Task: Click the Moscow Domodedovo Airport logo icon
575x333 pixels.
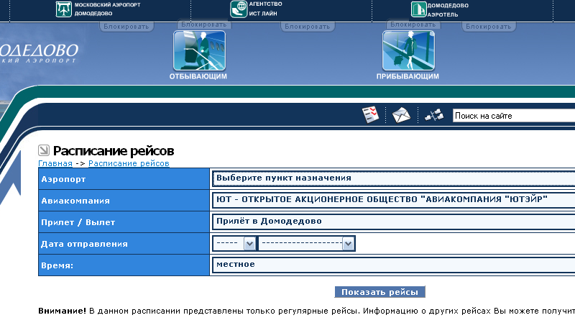Action: point(64,9)
